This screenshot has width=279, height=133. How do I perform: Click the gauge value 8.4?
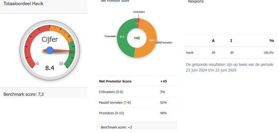pyautogui.click(x=50, y=68)
